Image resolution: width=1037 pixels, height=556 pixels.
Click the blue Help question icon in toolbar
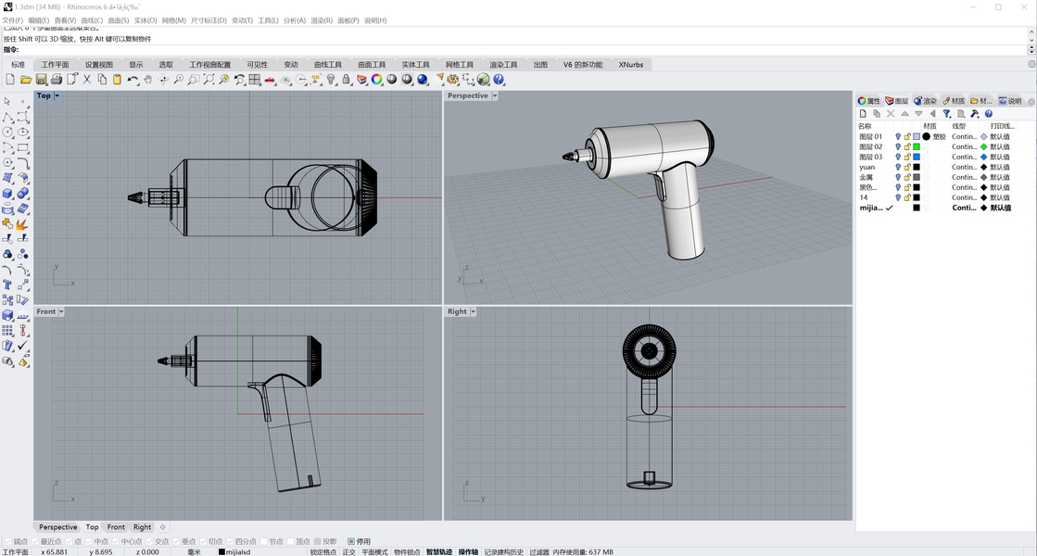[499, 80]
